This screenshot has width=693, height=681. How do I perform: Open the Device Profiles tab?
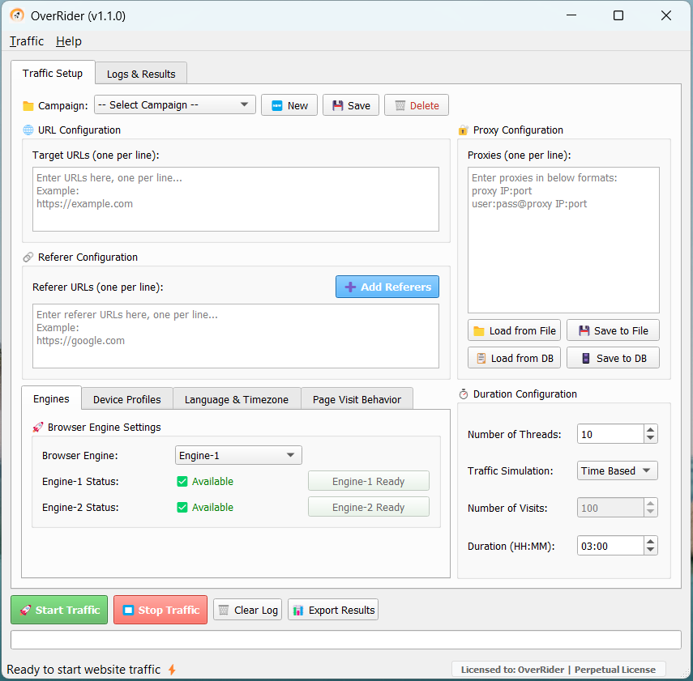(x=126, y=398)
